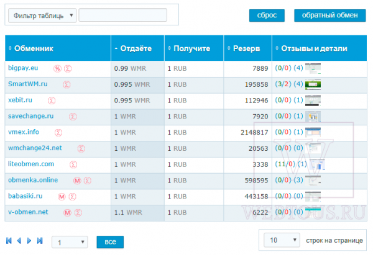Click the sigma icon next to bigpay.eu
Screen dimensions: 373x255
point(68,69)
